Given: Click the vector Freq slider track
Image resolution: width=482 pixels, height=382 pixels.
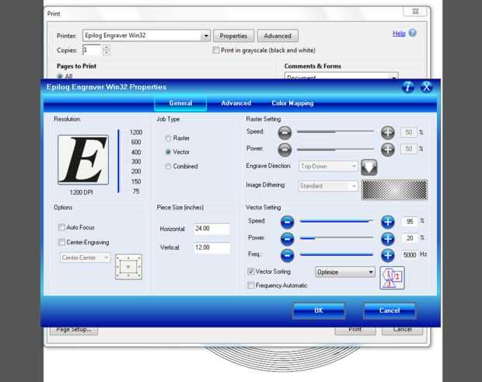Looking at the screenshot, I should (x=337, y=254).
